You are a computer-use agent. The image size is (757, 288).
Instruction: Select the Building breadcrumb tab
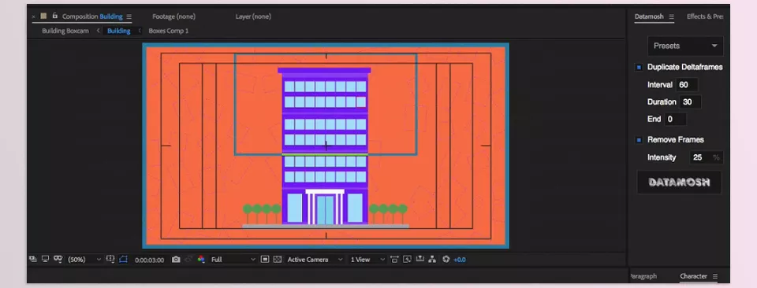[x=119, y=31]
